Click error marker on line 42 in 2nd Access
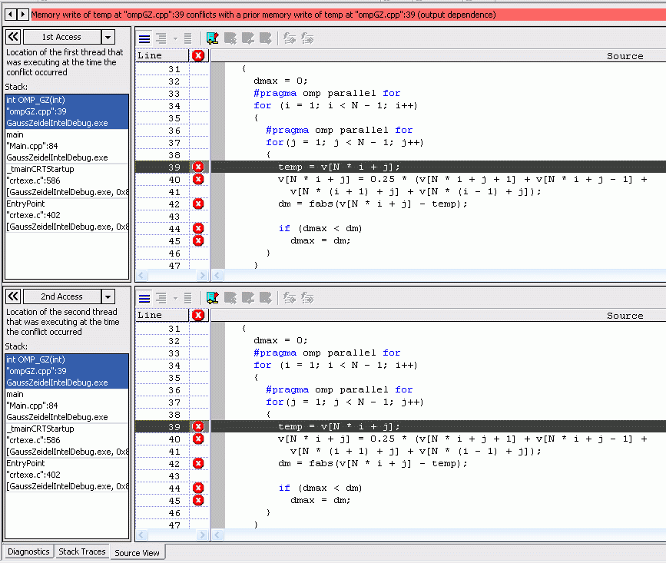This screenshot has height=563, width=666. [198, 463]
